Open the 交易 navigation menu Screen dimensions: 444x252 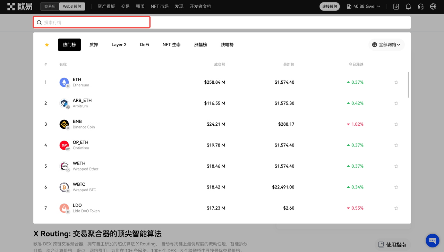click(x=125, y=7)
